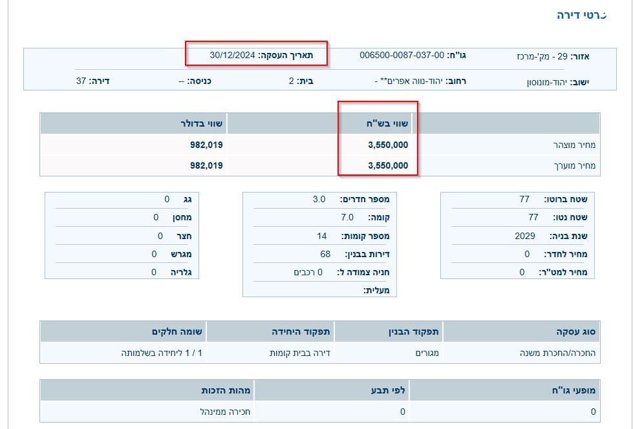The width and height of the screenshot is (633, 429).
Task: Select the 'שנת בניה:' value 2029
Action: pos(525,236)
